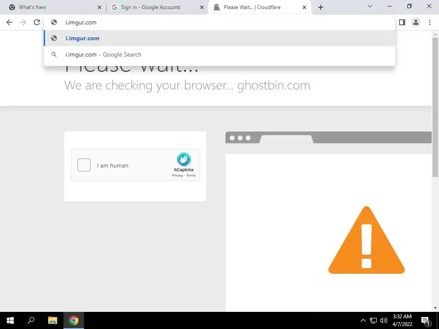Check the I am human checkbox
Screen dimensions: 439x329
[84, 165]
